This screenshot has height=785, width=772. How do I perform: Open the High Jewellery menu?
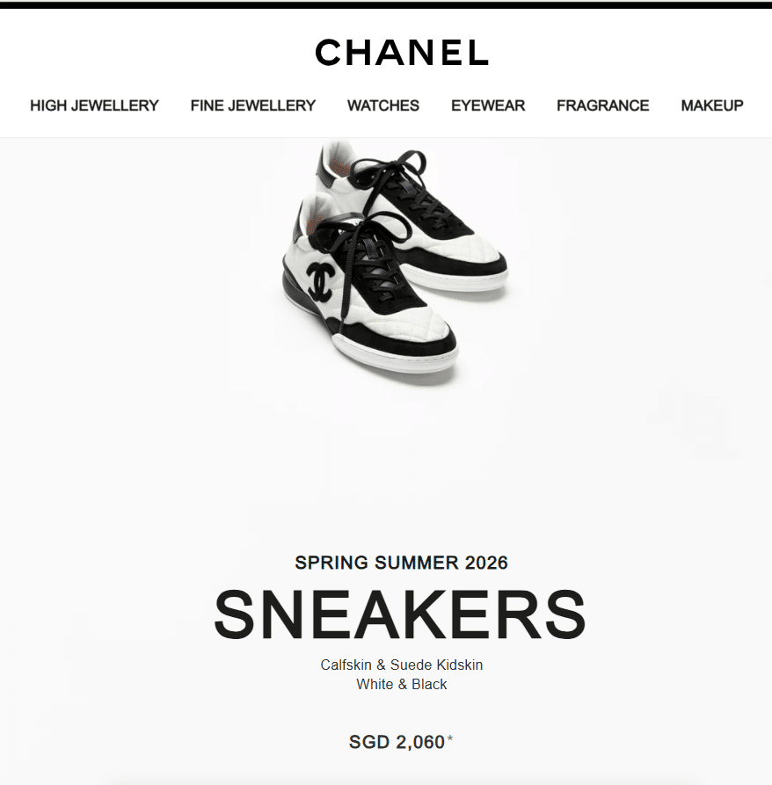pyautogui.click(x=94, y=105)
